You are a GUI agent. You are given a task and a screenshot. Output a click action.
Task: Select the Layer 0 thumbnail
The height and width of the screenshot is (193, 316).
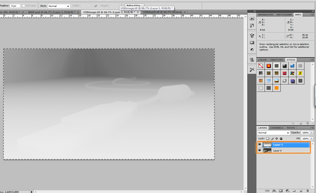(267, 150)
